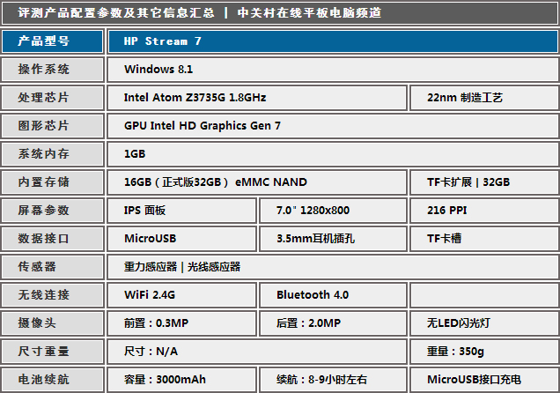Select the TF卡扩展 32GB cell
Image resolution: width=560 pixels, height=393 pixels.
(x=483, y=182)
